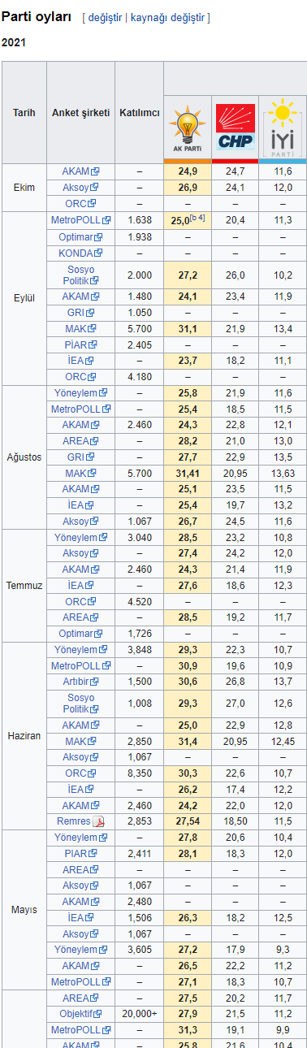Viewport: 307px width, 1048px height.
Task: Select the 'Katılımcı' column header
Action: [139, 113]
